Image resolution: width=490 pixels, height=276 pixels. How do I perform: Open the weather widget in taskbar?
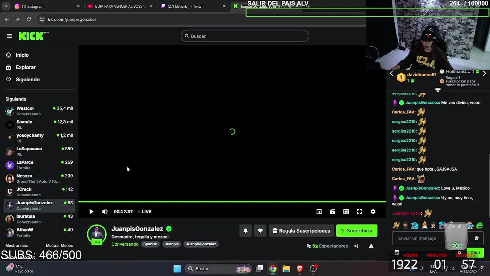click(x=20, y=268)
